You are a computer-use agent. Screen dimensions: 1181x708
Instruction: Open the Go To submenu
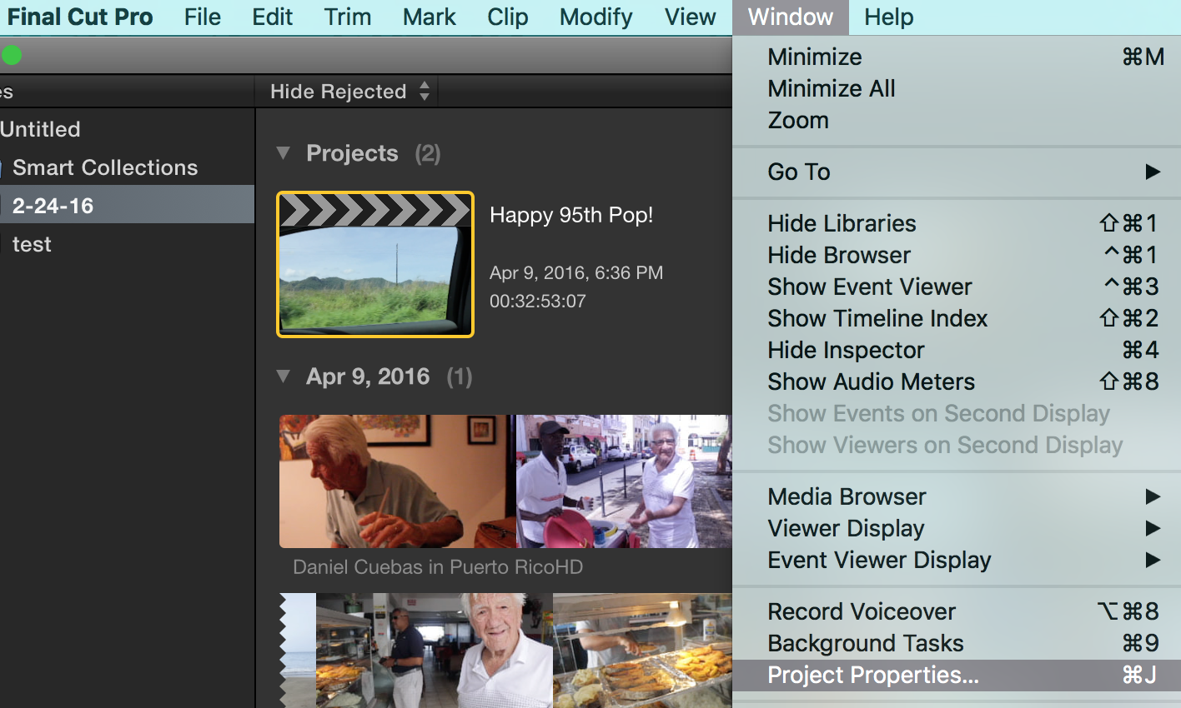[957, 172]
